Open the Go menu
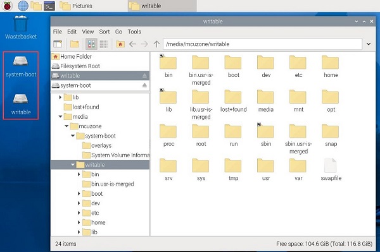The height and width of the screenshot is (252, 380). [x=118, y=32]
